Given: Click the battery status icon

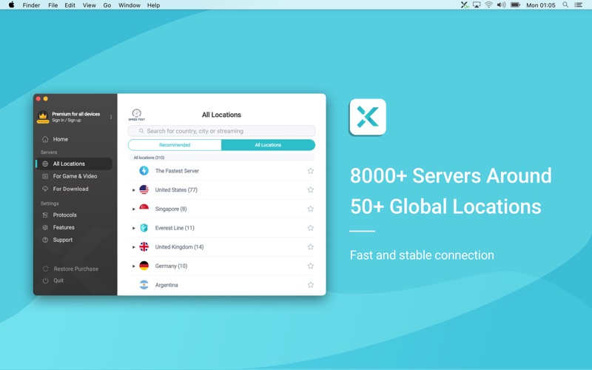Looking at the screenshot, I should 515,5.
